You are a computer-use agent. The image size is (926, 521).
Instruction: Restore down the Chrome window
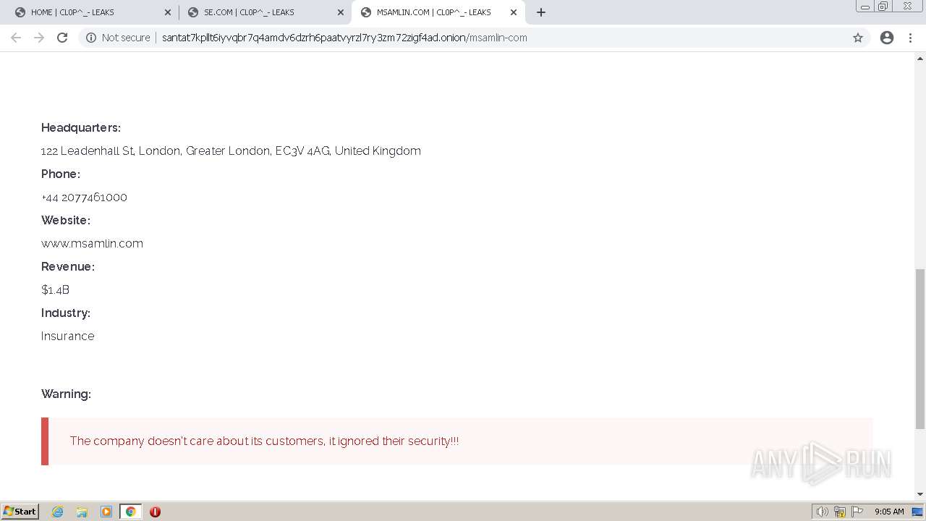pyautogui.click(x=883, y=7)
